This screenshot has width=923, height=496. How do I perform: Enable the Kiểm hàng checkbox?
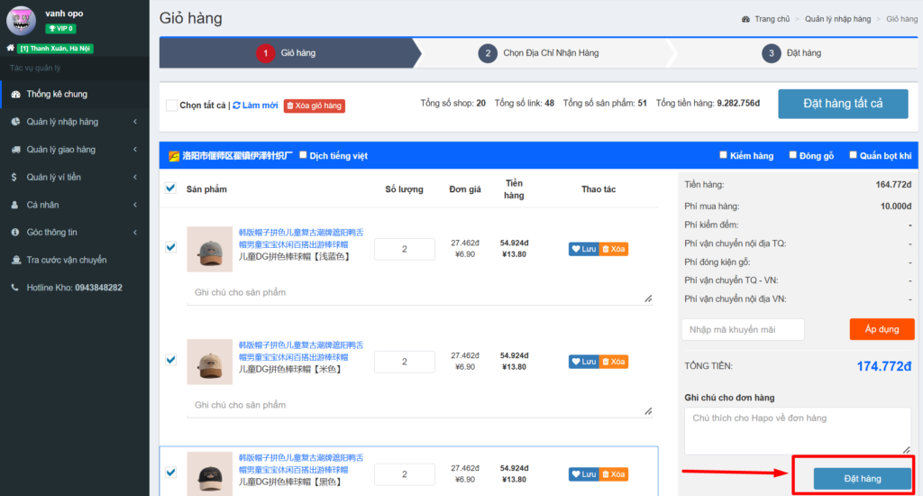724,155
